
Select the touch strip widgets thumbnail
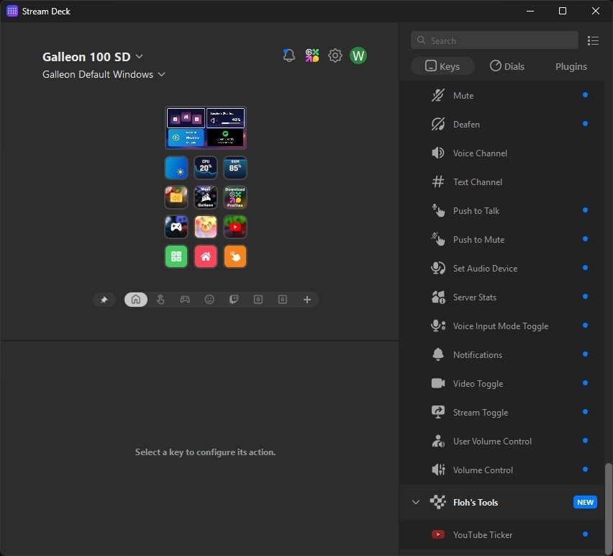(x=206, y=128)
